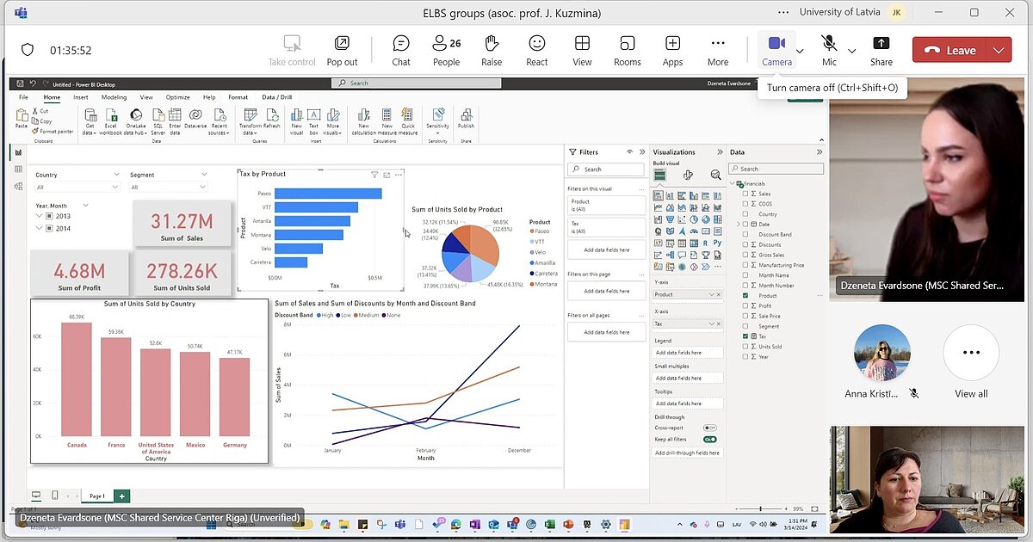The height and width of the screenshot is (542, 1033).
Task: Uncheck the Tax field checkbox
Action: click(745, 336)
